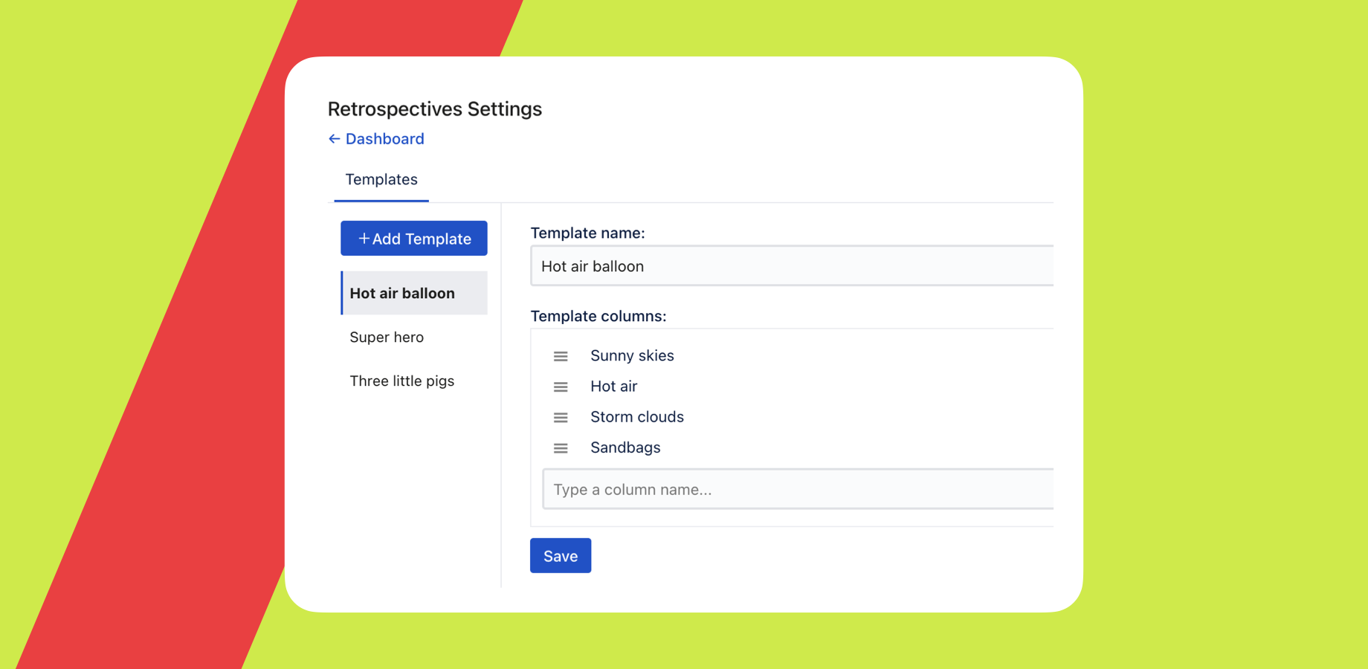Click drag handle beside Sunny skies

[x=561, y=357]
